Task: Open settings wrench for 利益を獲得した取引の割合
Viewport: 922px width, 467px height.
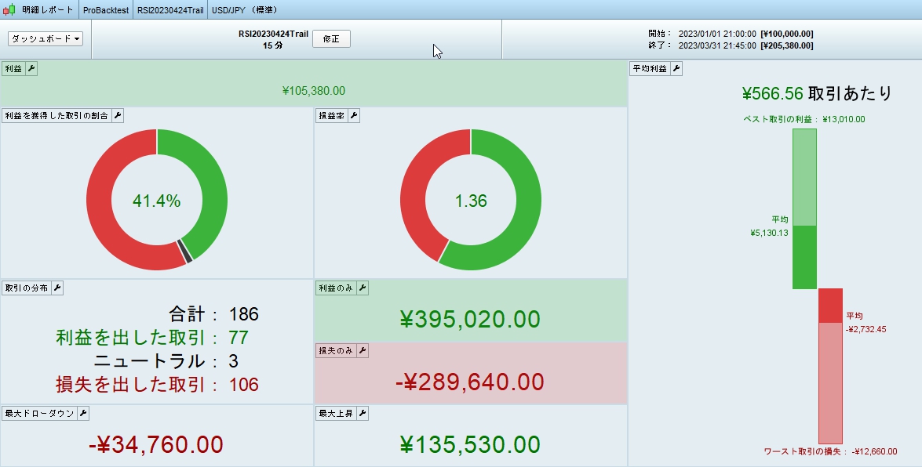Action: click(117, 116)
